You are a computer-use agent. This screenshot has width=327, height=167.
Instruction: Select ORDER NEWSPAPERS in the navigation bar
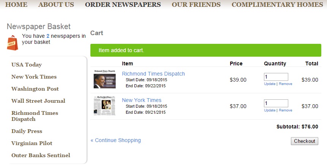(123, 5)
